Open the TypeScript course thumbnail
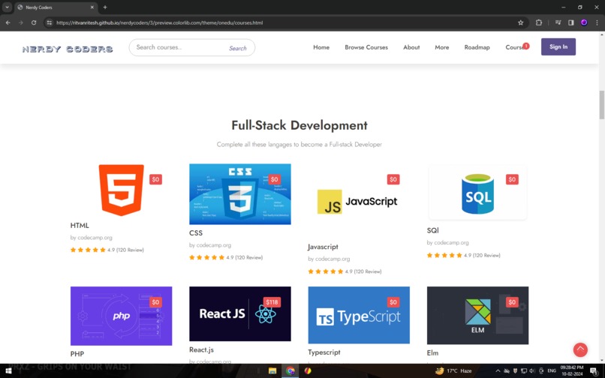 tap(359, 315)
